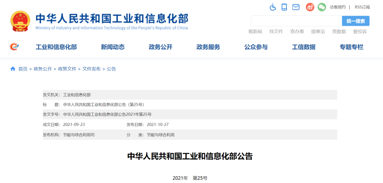Click title text 中华人民共和国工业和信息化部公告（第25号）
The width and height of the screenshot is (383, 183).
point(104,104)
